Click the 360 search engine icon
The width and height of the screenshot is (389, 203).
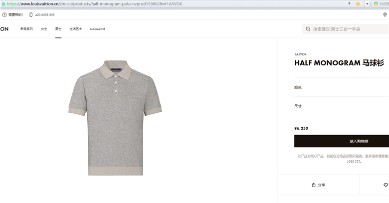click(x=376, y=3)
